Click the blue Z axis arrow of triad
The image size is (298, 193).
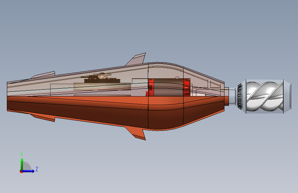(x=29, y=171)
